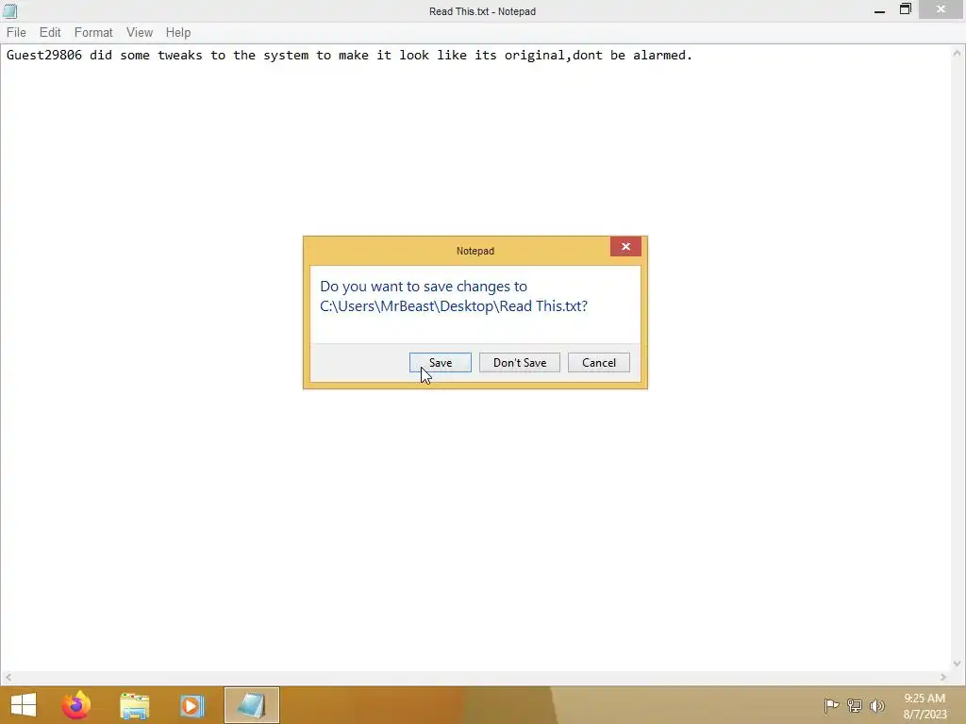
Task: Click the text line starting 'Guest29806 did'
Action: (349, 56)
